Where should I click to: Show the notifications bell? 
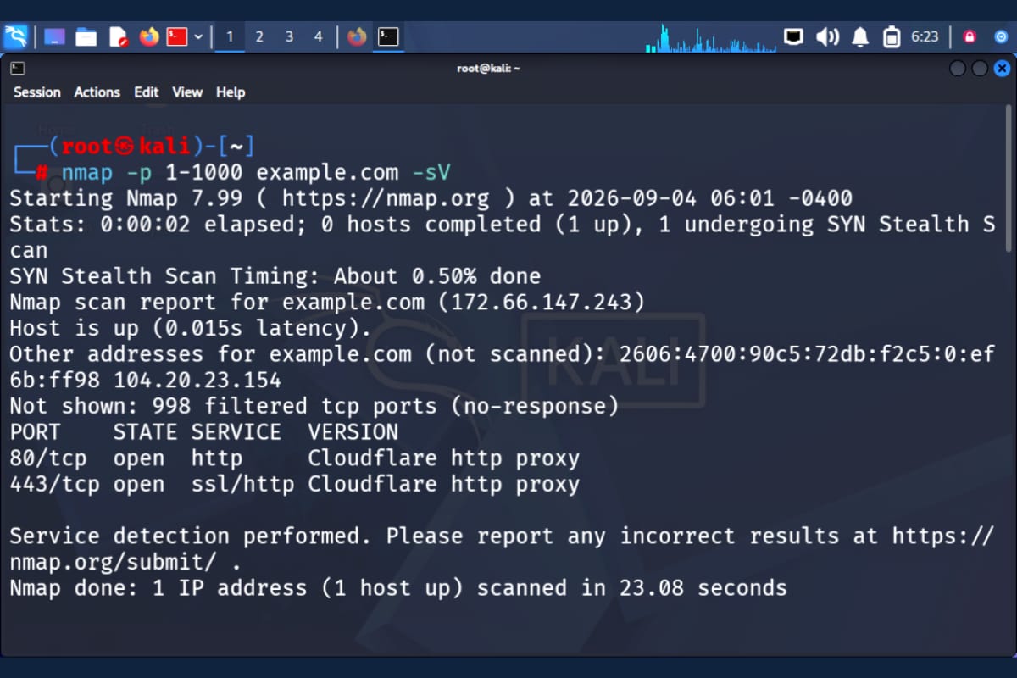(x=860, y=36)
